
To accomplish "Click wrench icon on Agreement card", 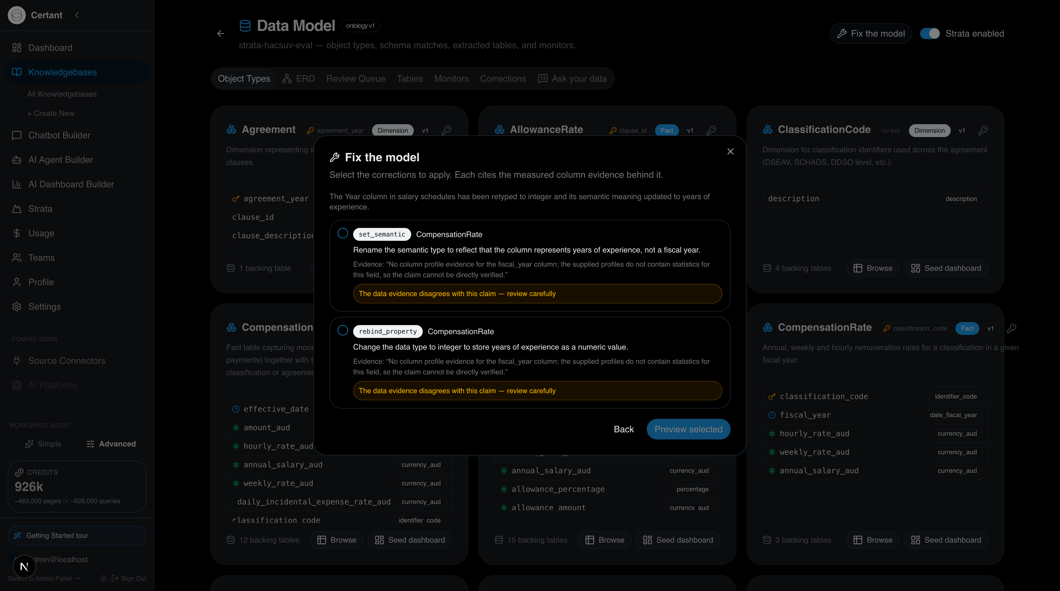I will click(x=446, y=130).
